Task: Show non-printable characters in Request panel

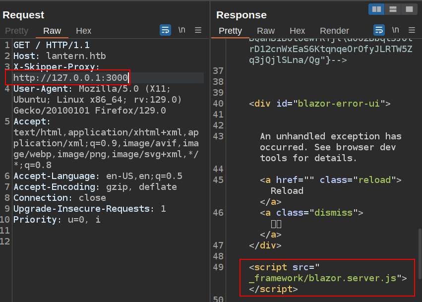Action: 181,30
